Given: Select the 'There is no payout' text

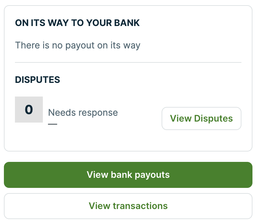Looking at the screenshot, I should point(78,45).
